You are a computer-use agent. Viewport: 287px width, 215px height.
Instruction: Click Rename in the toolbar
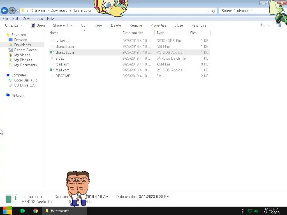click(x=136, y=25)
